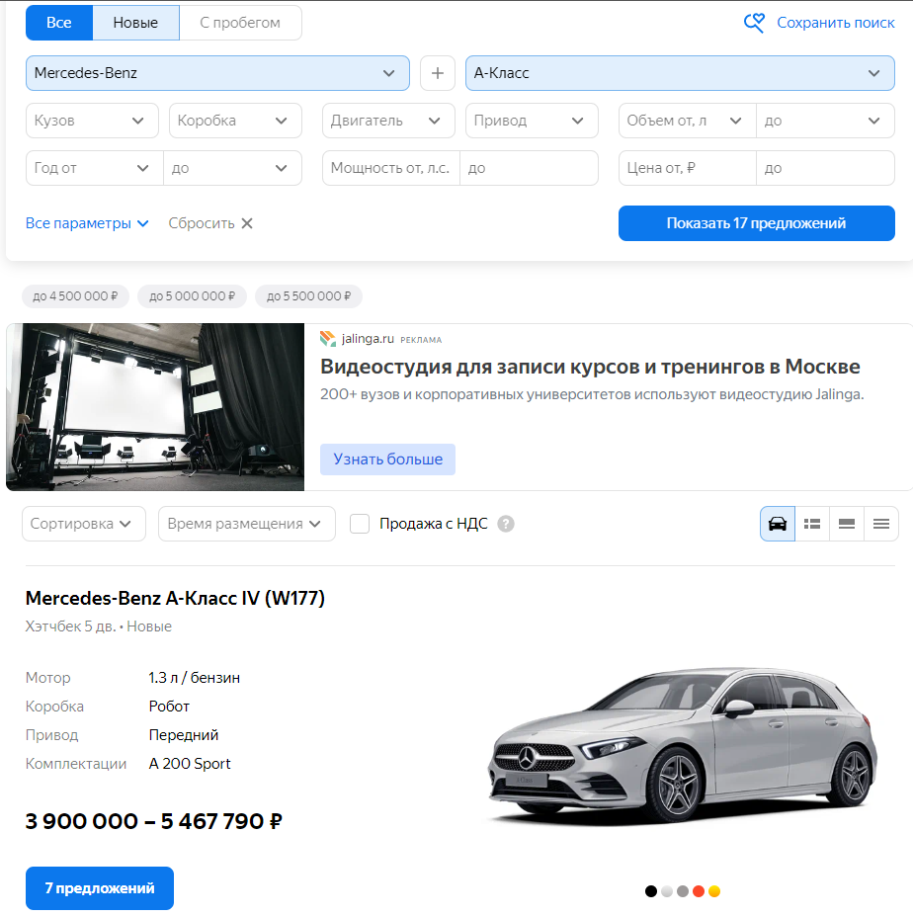Select the white car color swatch
The image size is (913, 917).
pyautogui.click(x=667, y=891)
